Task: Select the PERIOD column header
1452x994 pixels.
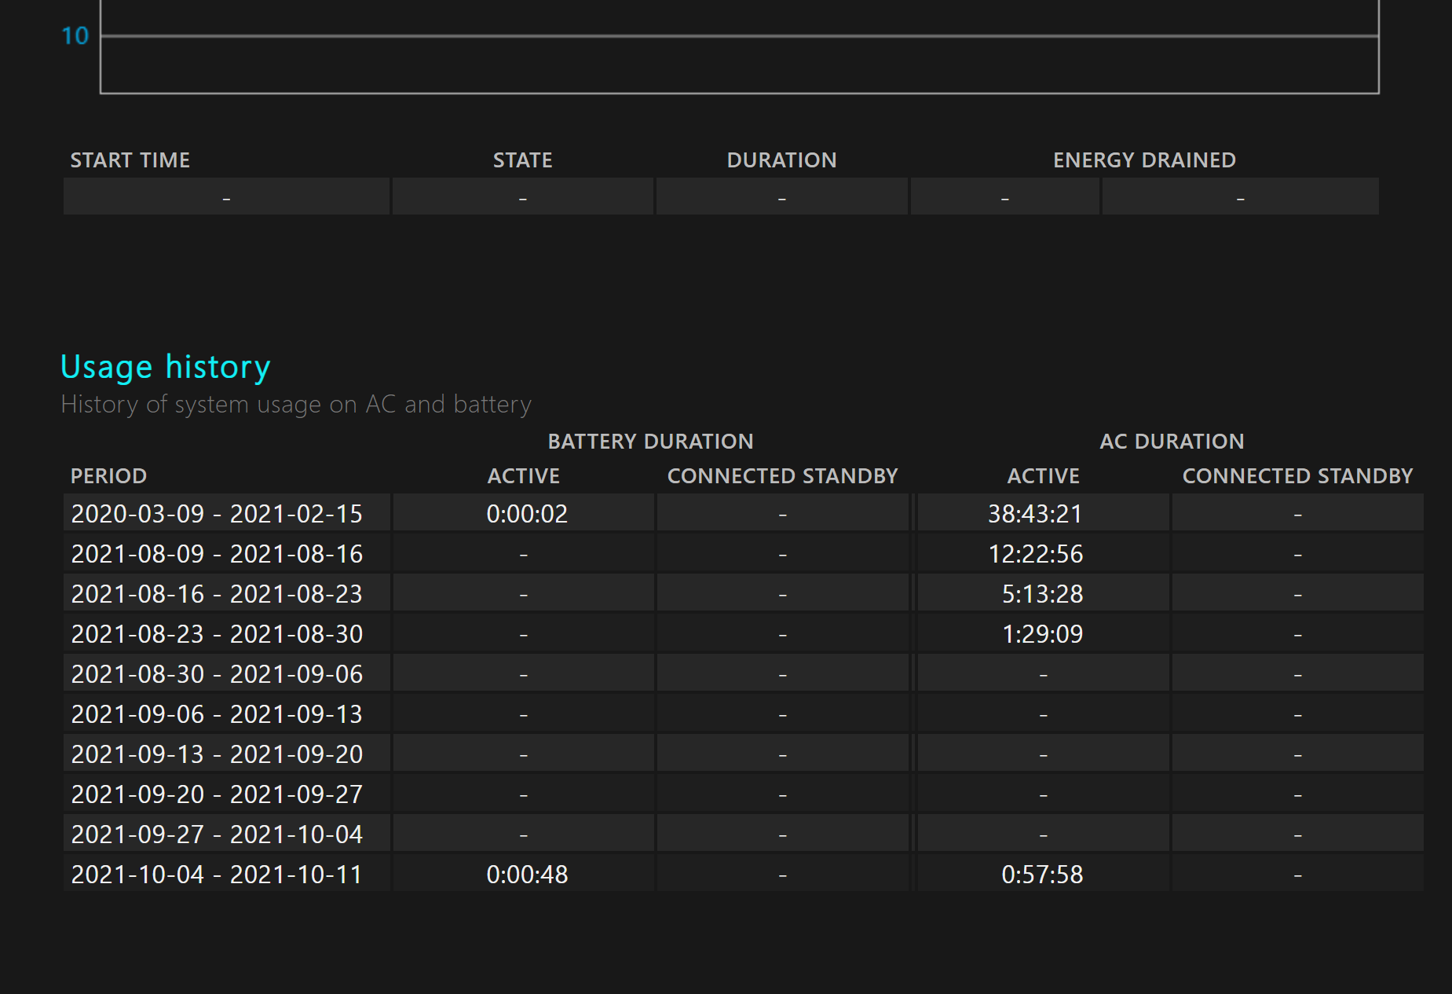Action: pos(108,476)
